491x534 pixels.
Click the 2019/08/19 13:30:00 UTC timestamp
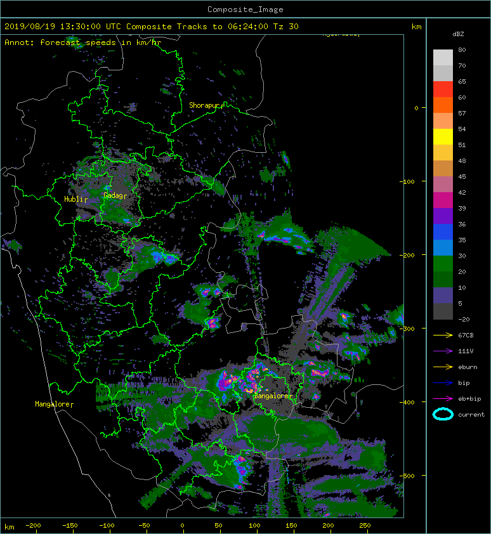tap(63, 27)
